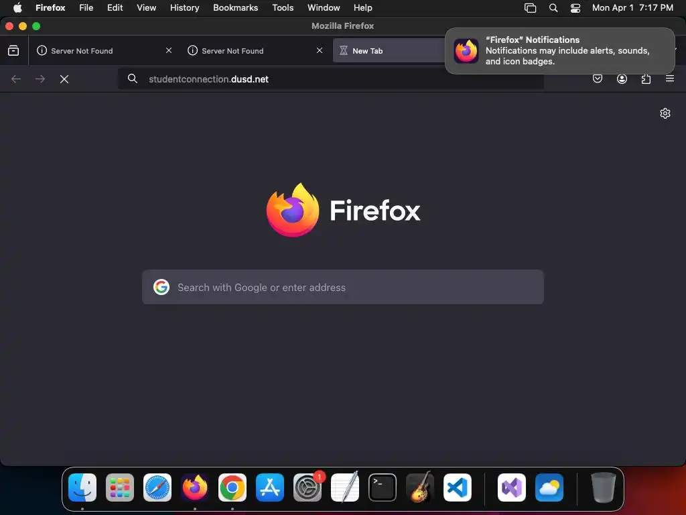Open Spotlight search in menu bar
The height and width of the screenshot is (515, 686).
(x=553, y=8)
